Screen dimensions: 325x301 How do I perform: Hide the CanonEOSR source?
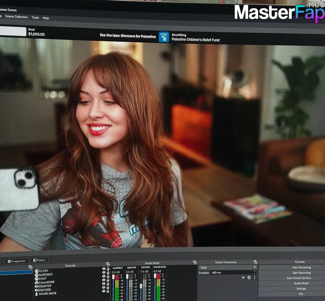click(104, 280)
